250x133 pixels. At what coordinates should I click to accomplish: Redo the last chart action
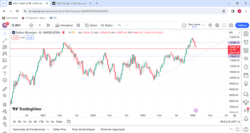[126, 25]
